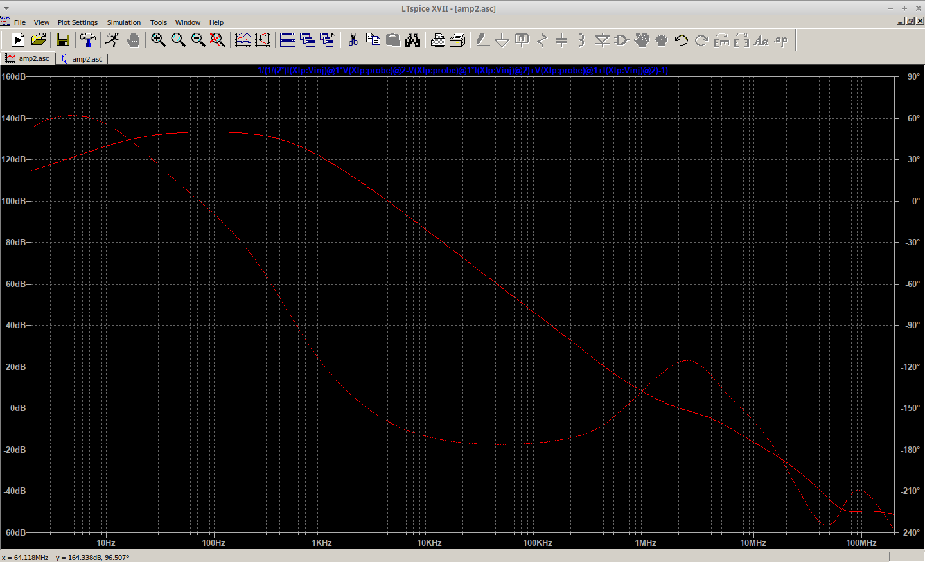Open the Plot Settings menu
925x562 pixels.
click(78, 22)
